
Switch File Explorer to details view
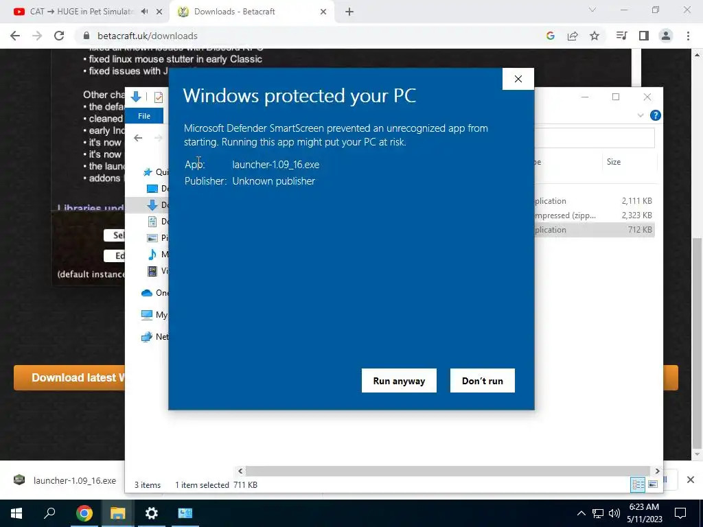tap(638, 484)
